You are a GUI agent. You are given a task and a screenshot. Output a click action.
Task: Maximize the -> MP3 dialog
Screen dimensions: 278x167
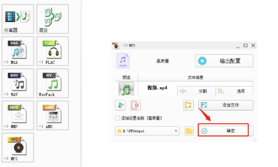point(245,46)
